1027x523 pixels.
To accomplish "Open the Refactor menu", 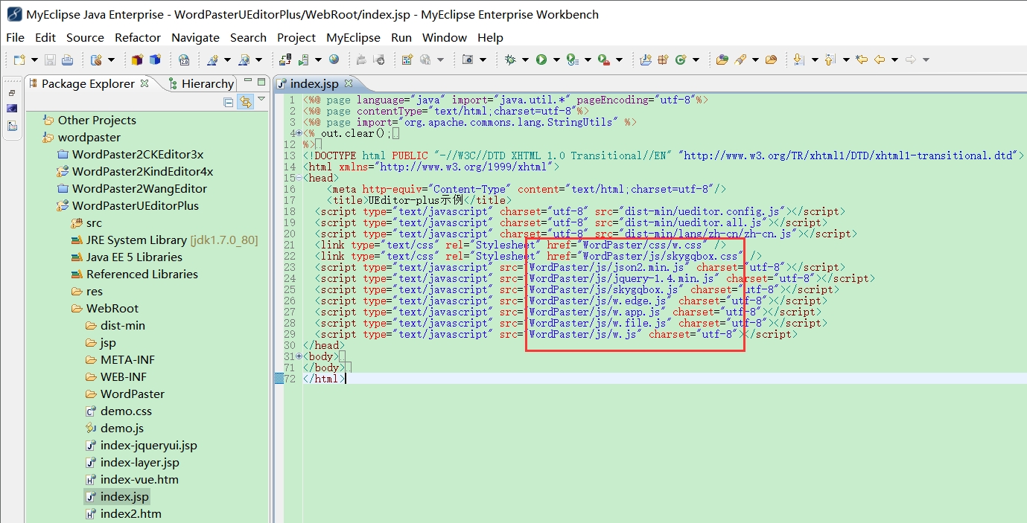I will point(138,37).
